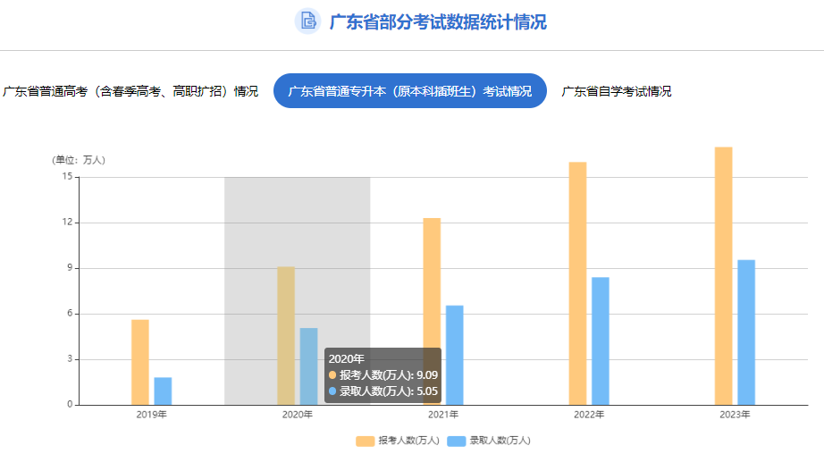Select 广东省普通专升本 exam statistics tab
Viewport: 824px width, 454px height.
409,91
